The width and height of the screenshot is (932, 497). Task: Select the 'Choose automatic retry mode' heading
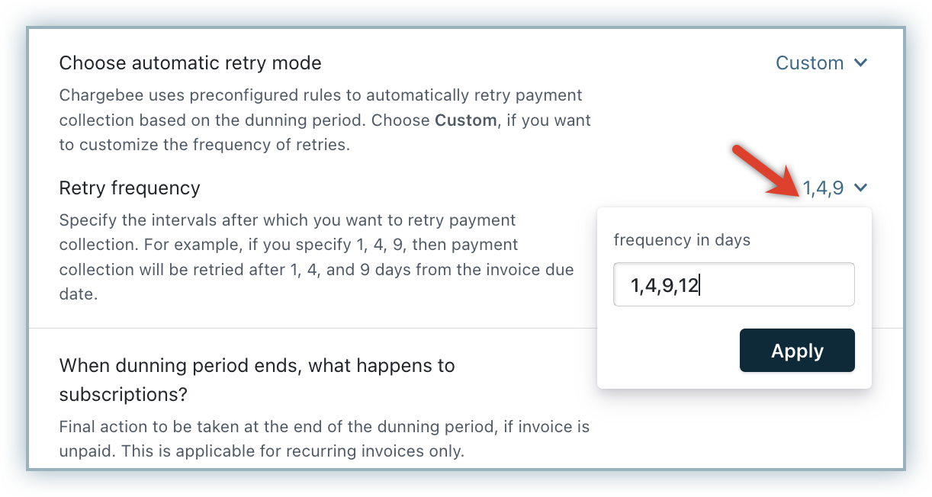point(190,63)
